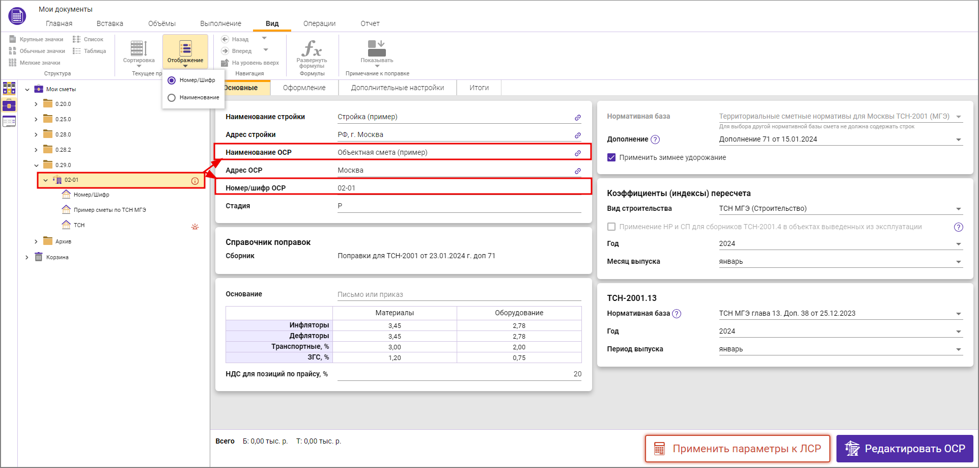Open the Операции ribbon menu
The height and width of the screenshot is (468, 979).
click(x=319, y=23)
